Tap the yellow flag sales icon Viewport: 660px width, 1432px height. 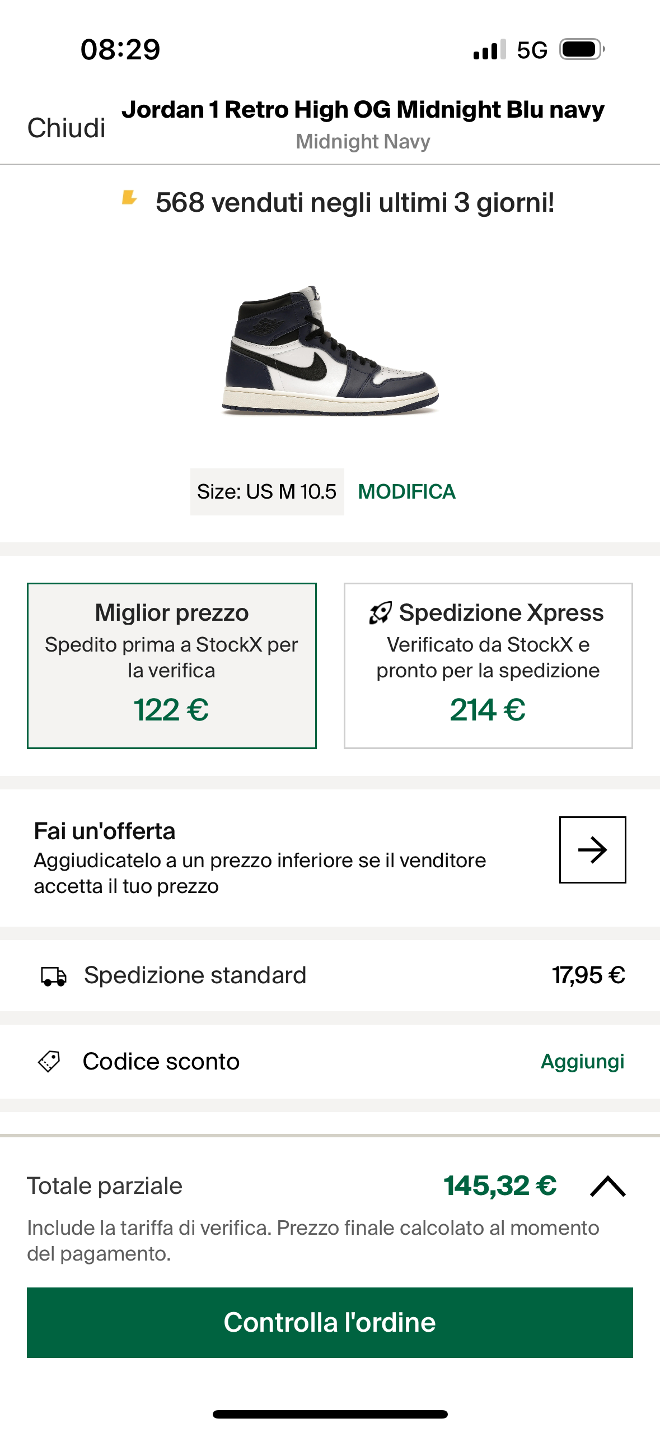pos(129,198)
